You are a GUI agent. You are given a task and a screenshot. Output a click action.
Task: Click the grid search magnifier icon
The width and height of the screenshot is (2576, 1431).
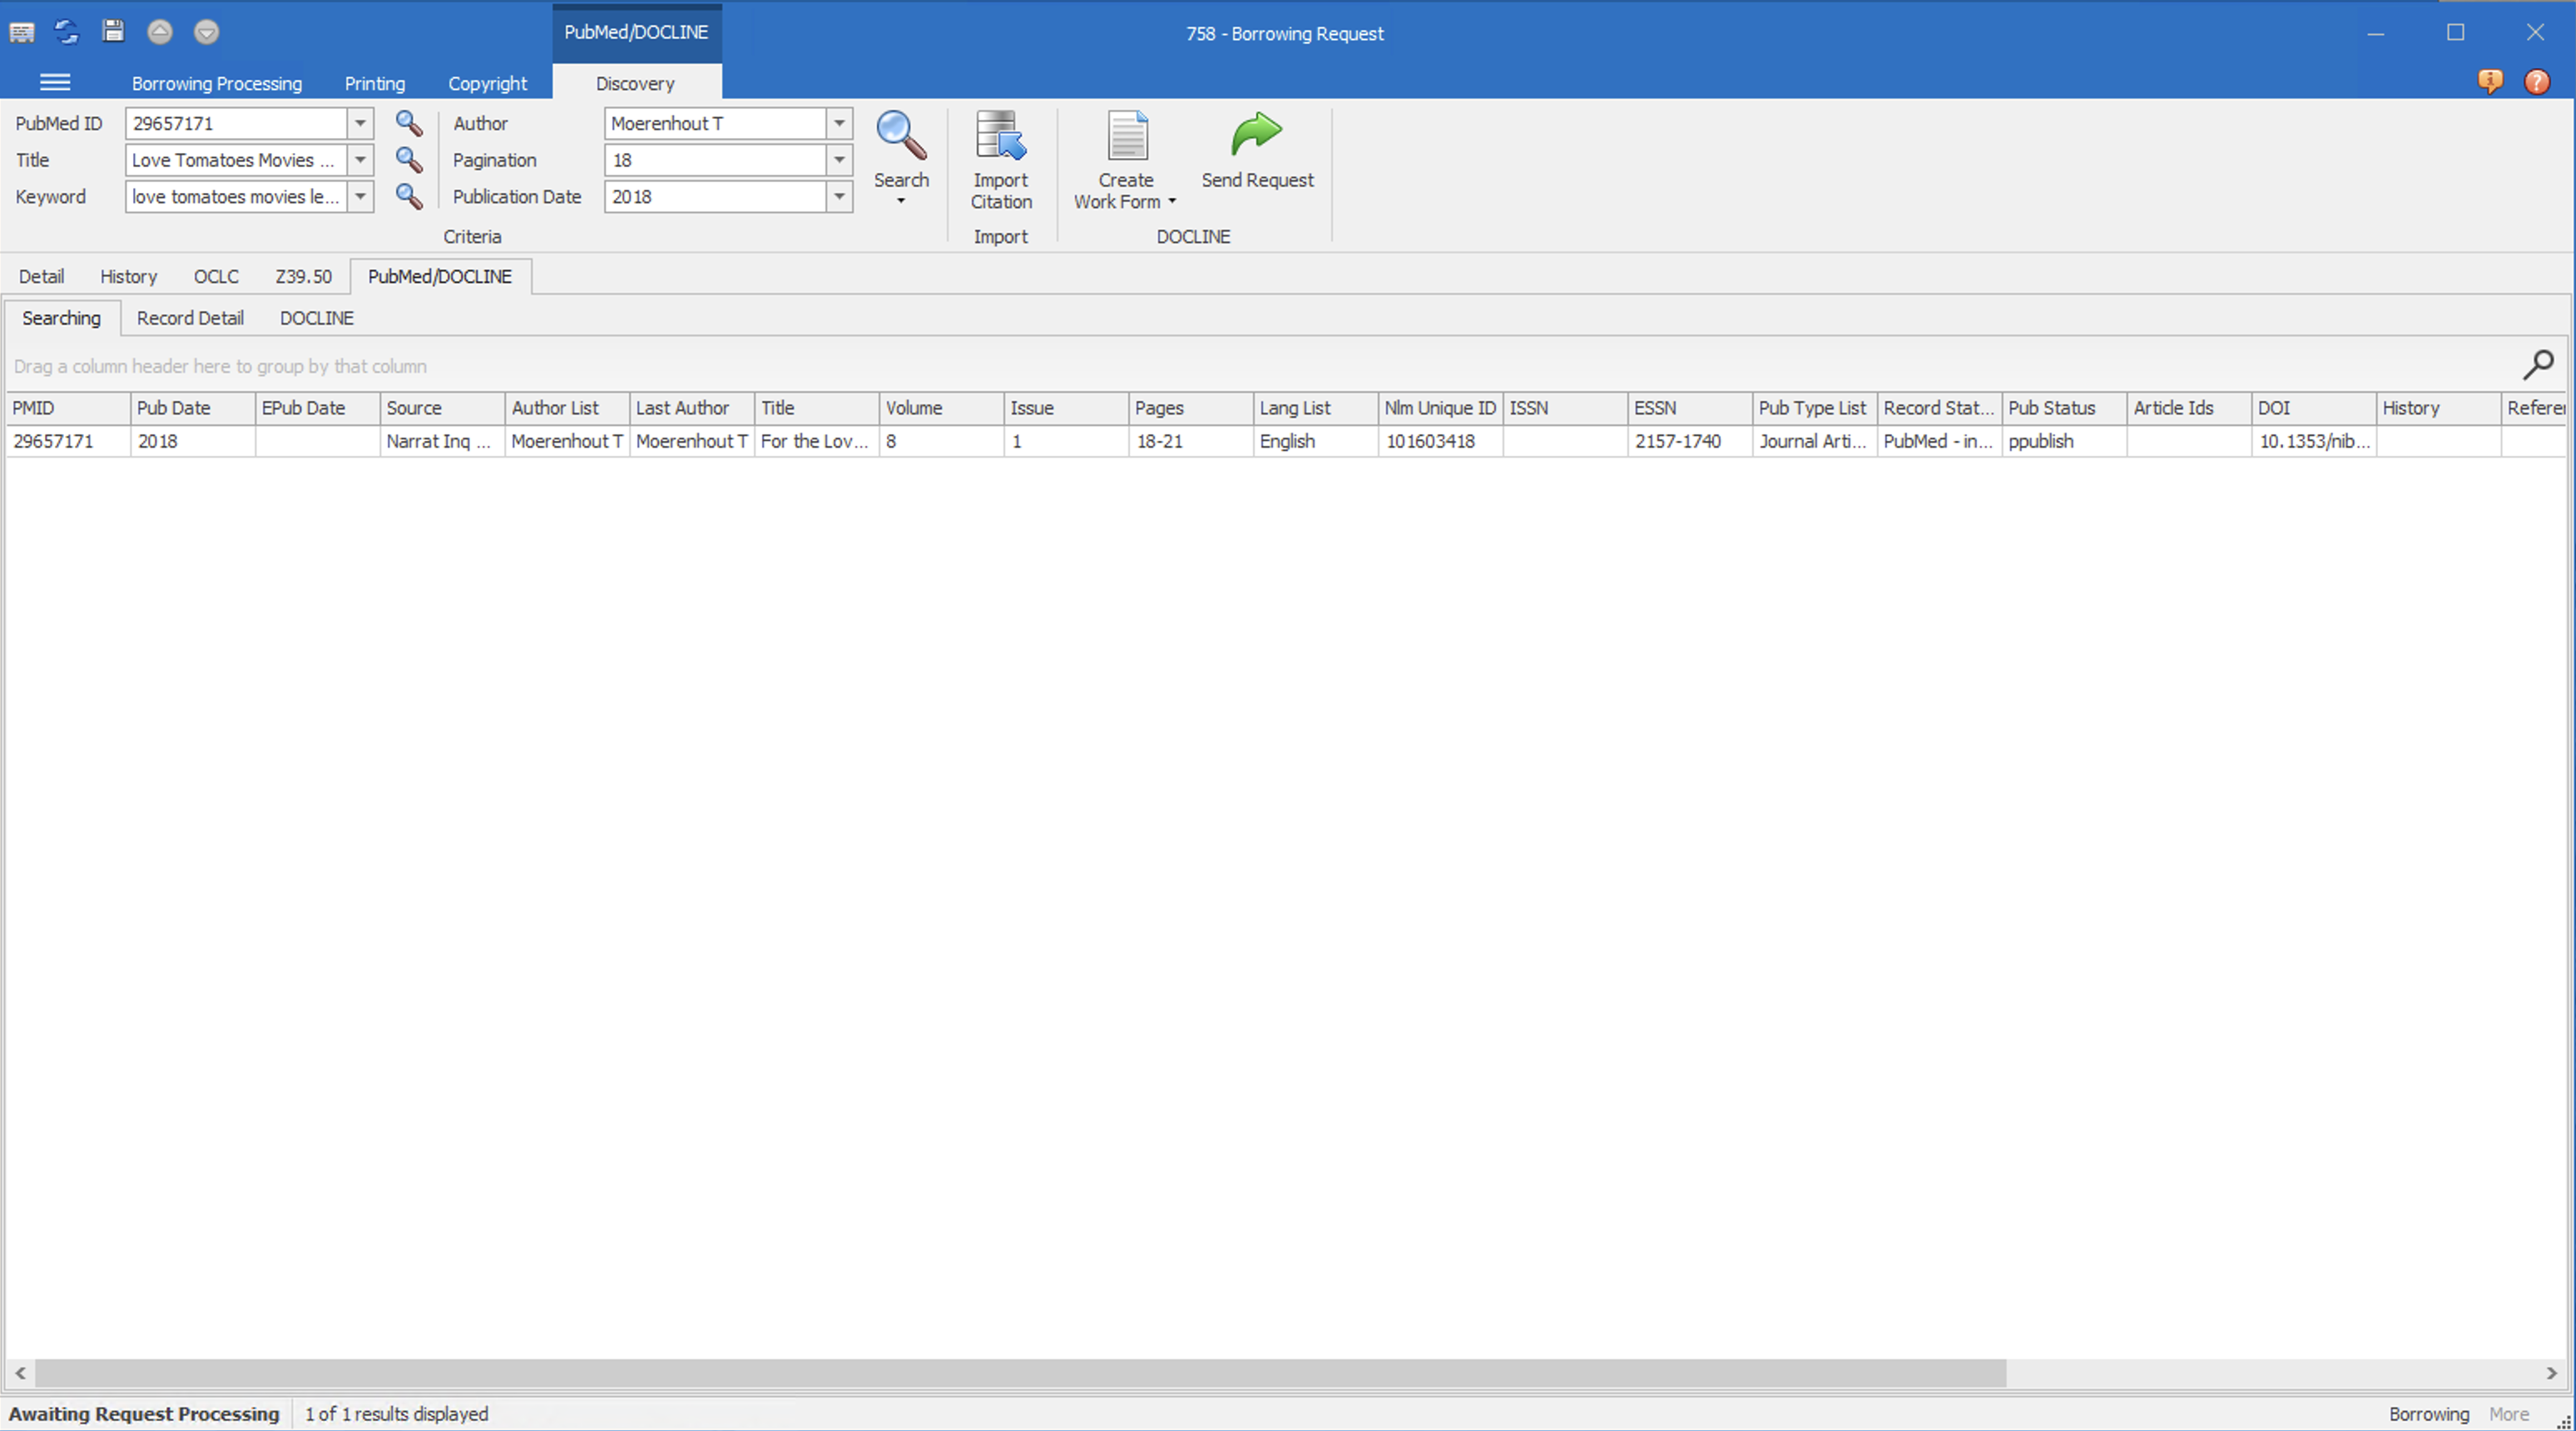point(2537,365)
